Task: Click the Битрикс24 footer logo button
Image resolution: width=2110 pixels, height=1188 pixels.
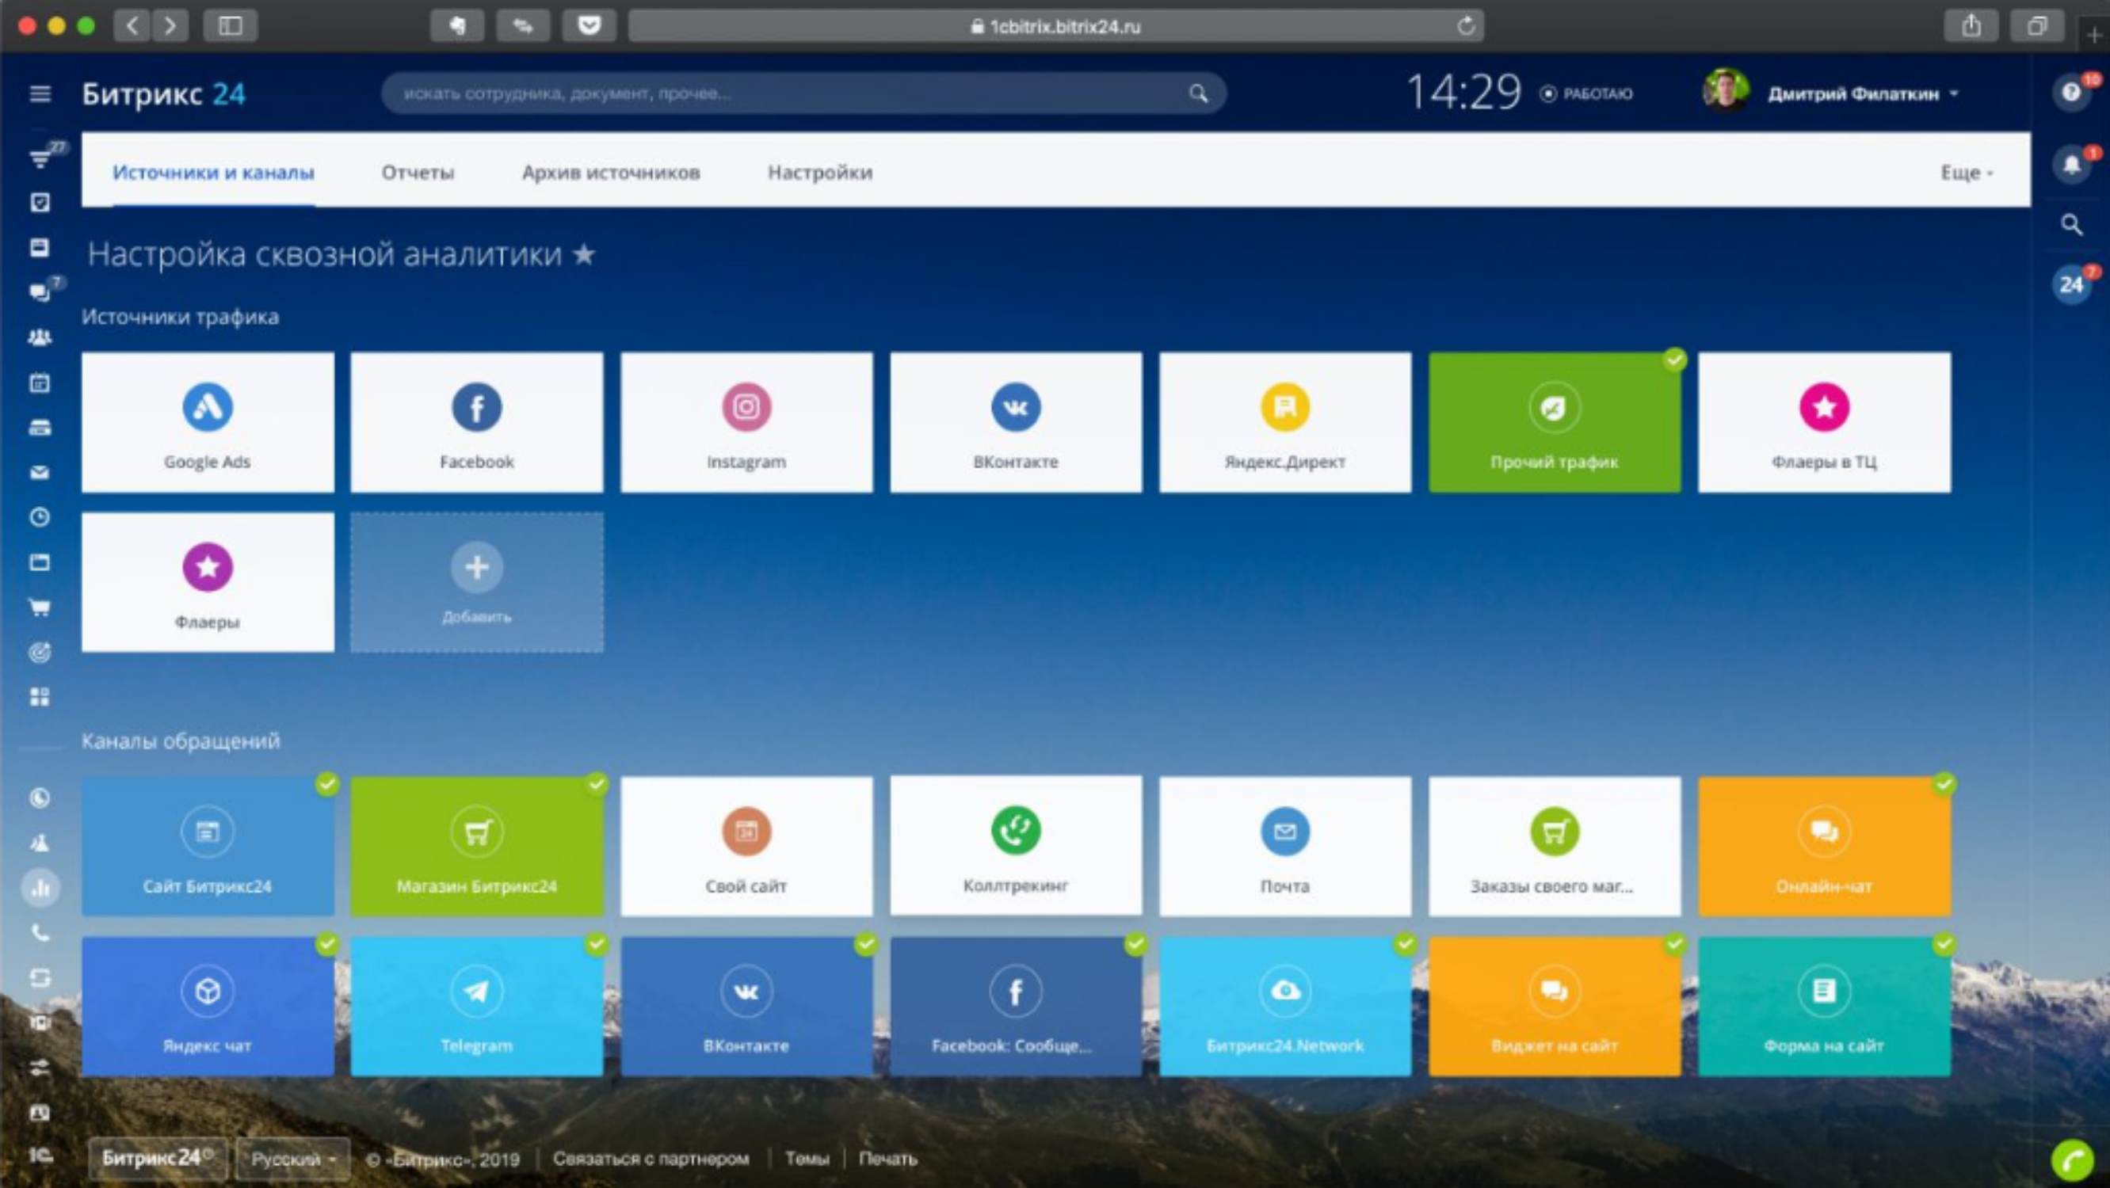Action: pos(157,1159)
